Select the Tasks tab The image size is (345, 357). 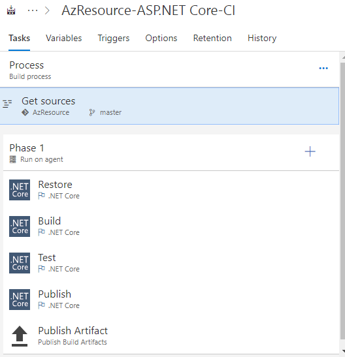click(x=19, y=38)
